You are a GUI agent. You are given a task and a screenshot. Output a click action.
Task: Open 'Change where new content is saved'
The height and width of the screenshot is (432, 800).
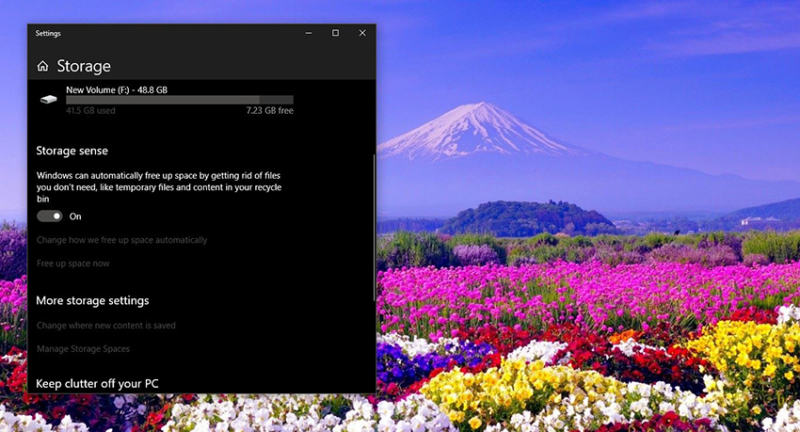click(105, 326)
